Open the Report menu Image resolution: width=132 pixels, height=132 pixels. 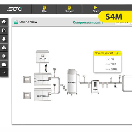tap(69, 9)
